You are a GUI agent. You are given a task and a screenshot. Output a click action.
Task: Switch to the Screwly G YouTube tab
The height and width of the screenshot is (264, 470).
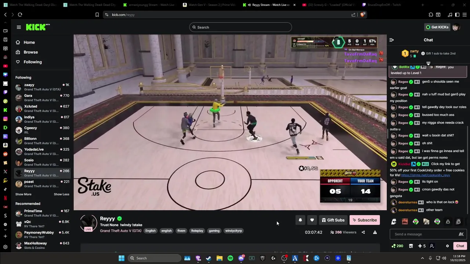329,5
